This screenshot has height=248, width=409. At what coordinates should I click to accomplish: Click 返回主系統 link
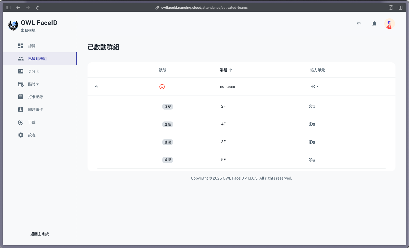click(40, 234)
